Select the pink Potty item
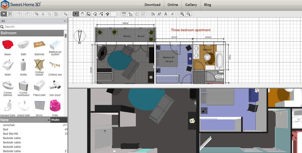The width and height of the screenshot is (302, 153). (55, 108)
